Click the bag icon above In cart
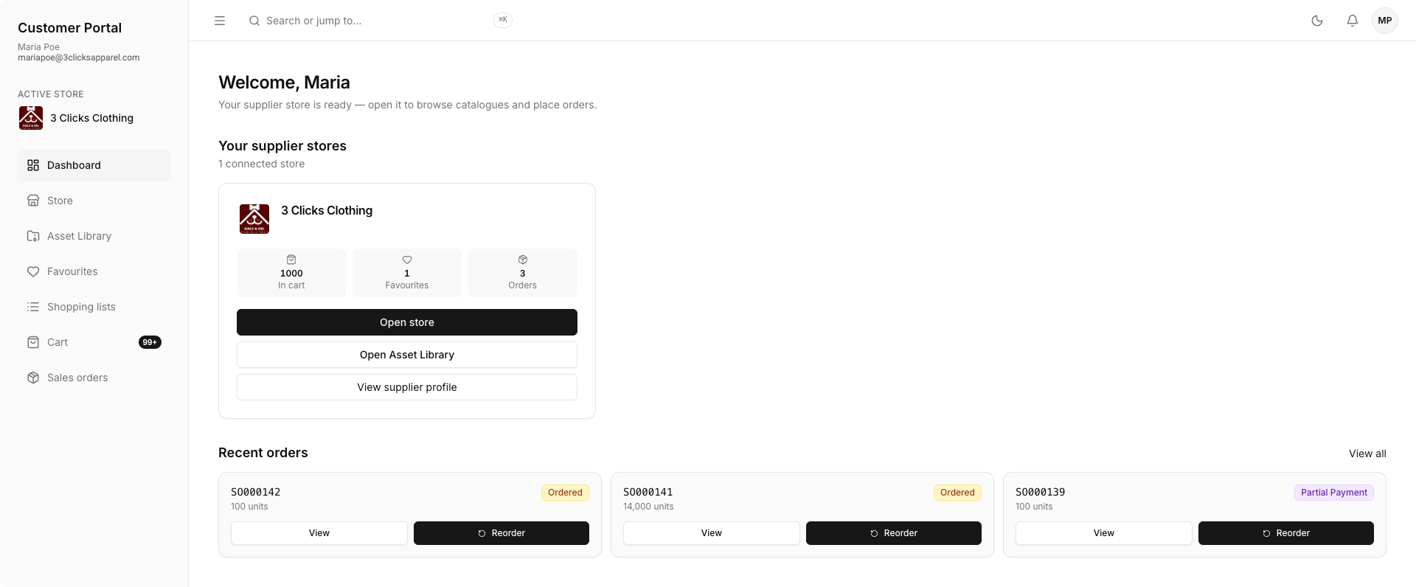Viewport: 1416px width, 587px height. 291,260
